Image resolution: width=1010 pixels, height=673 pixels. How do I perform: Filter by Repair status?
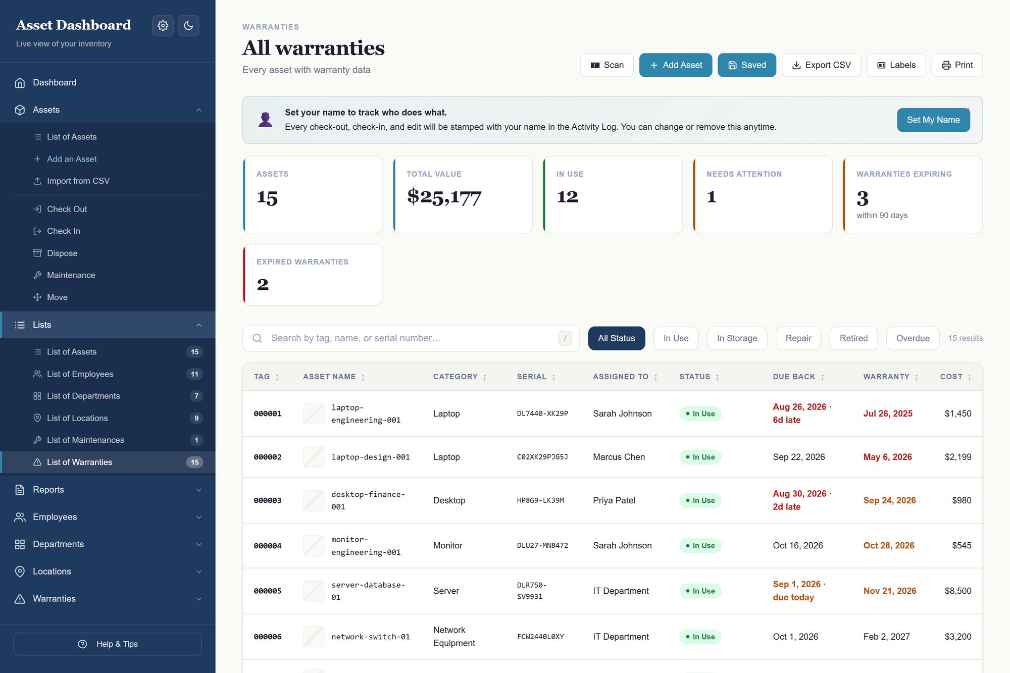click(x=798, y=338)
